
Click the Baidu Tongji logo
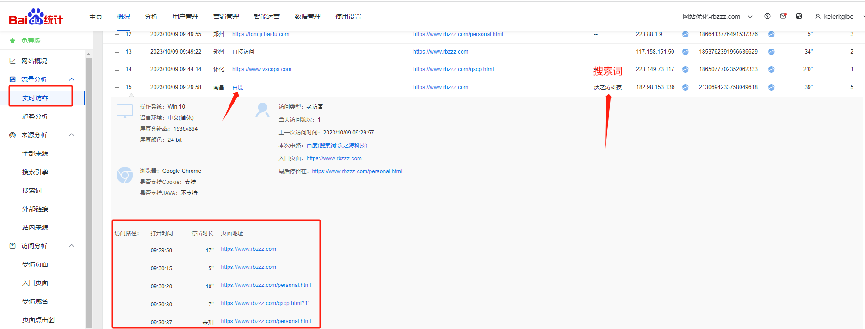pyautogui.click(x=36, y=17)
